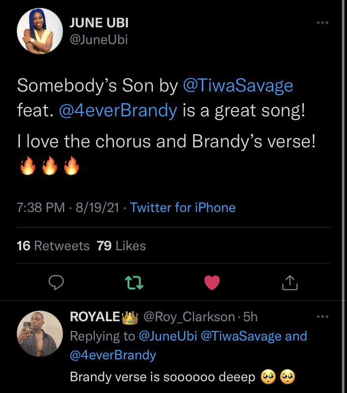View the 79 Likes list
Screen dimensions: 347x393
pos(121,246)
